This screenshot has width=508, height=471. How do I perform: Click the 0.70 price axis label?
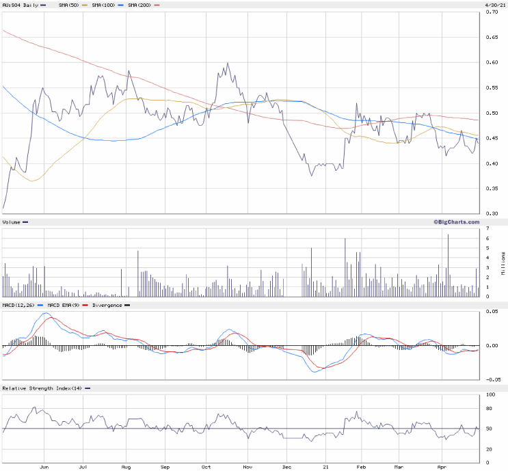click(492, 12)
